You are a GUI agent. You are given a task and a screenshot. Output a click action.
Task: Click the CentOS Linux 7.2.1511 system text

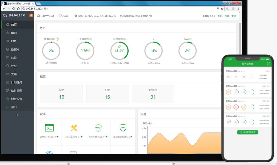[100, 16]
